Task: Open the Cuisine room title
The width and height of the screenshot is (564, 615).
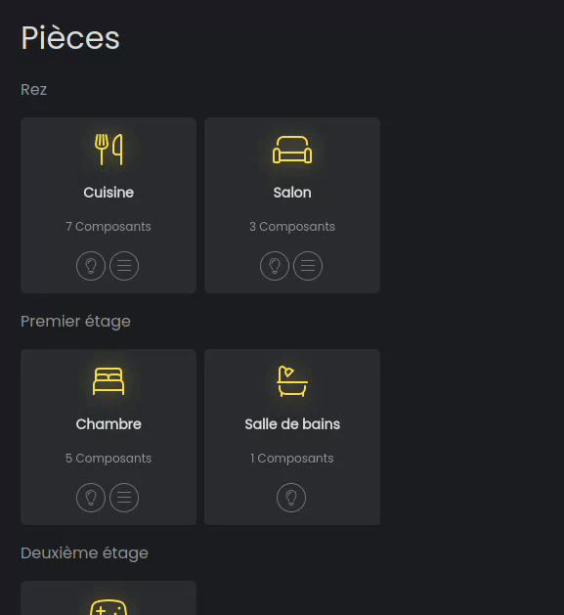Action: point(108,193)
